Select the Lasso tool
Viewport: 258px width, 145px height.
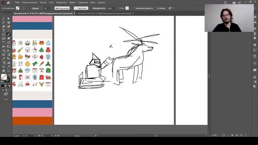8,23
